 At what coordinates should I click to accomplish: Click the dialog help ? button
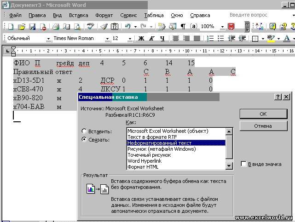coord(278,97)
